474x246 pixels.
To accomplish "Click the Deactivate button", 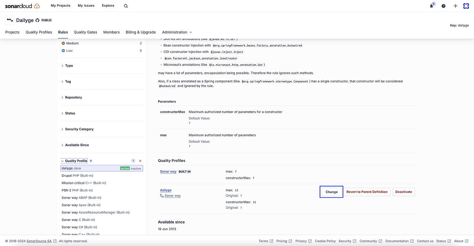I will point(404,192).
